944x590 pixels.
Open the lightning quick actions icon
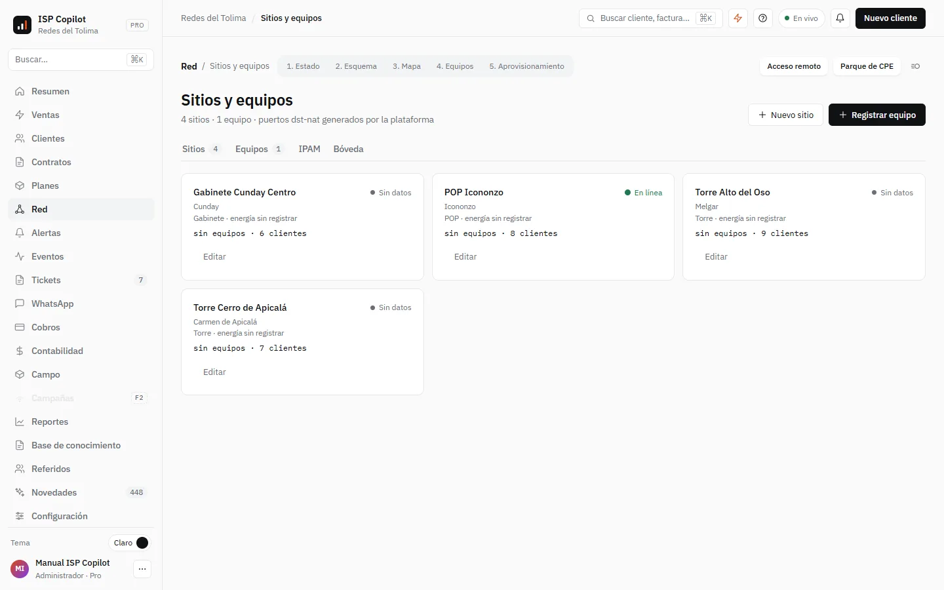coord(738,18)
